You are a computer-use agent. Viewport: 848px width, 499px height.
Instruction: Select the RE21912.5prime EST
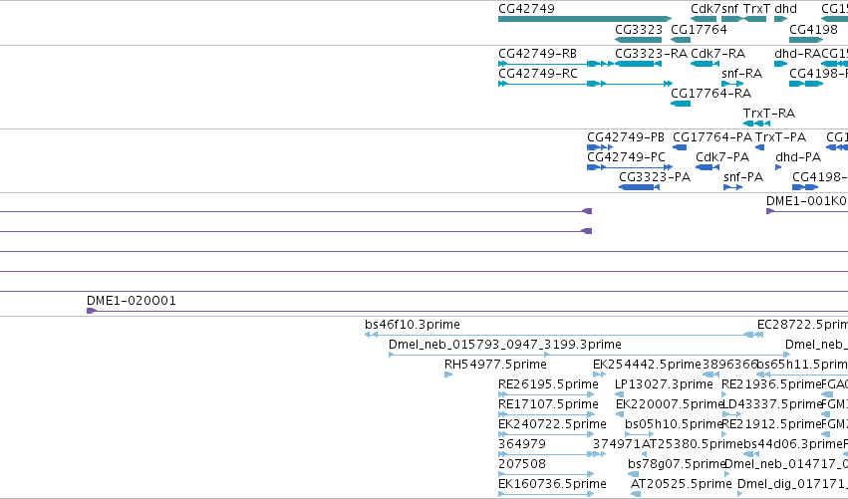point(724,434)
